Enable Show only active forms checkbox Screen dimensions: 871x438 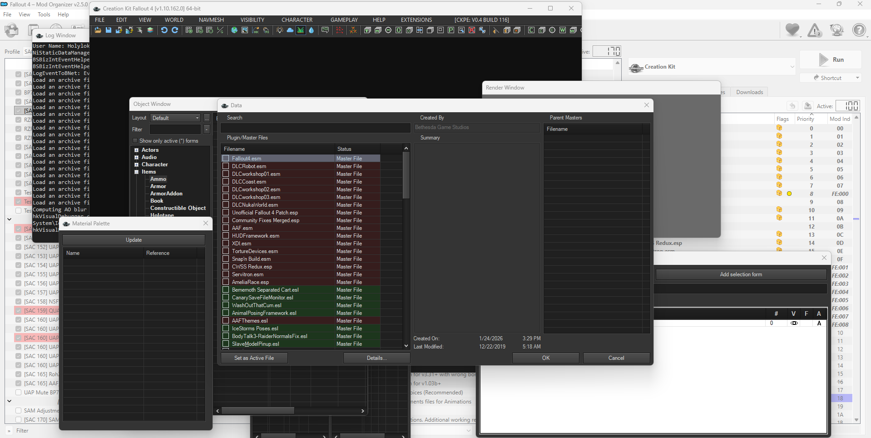click(135, 141)
